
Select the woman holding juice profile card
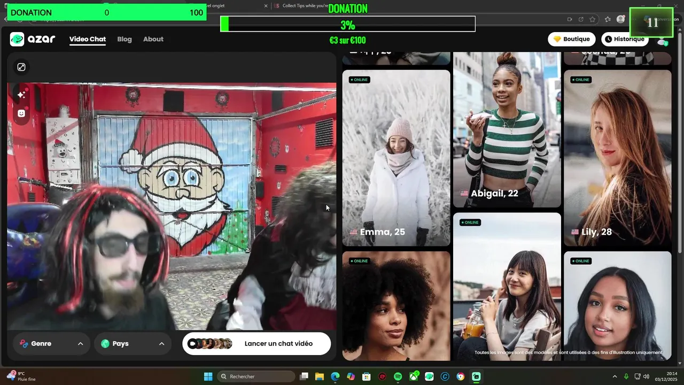pos(507,287)
